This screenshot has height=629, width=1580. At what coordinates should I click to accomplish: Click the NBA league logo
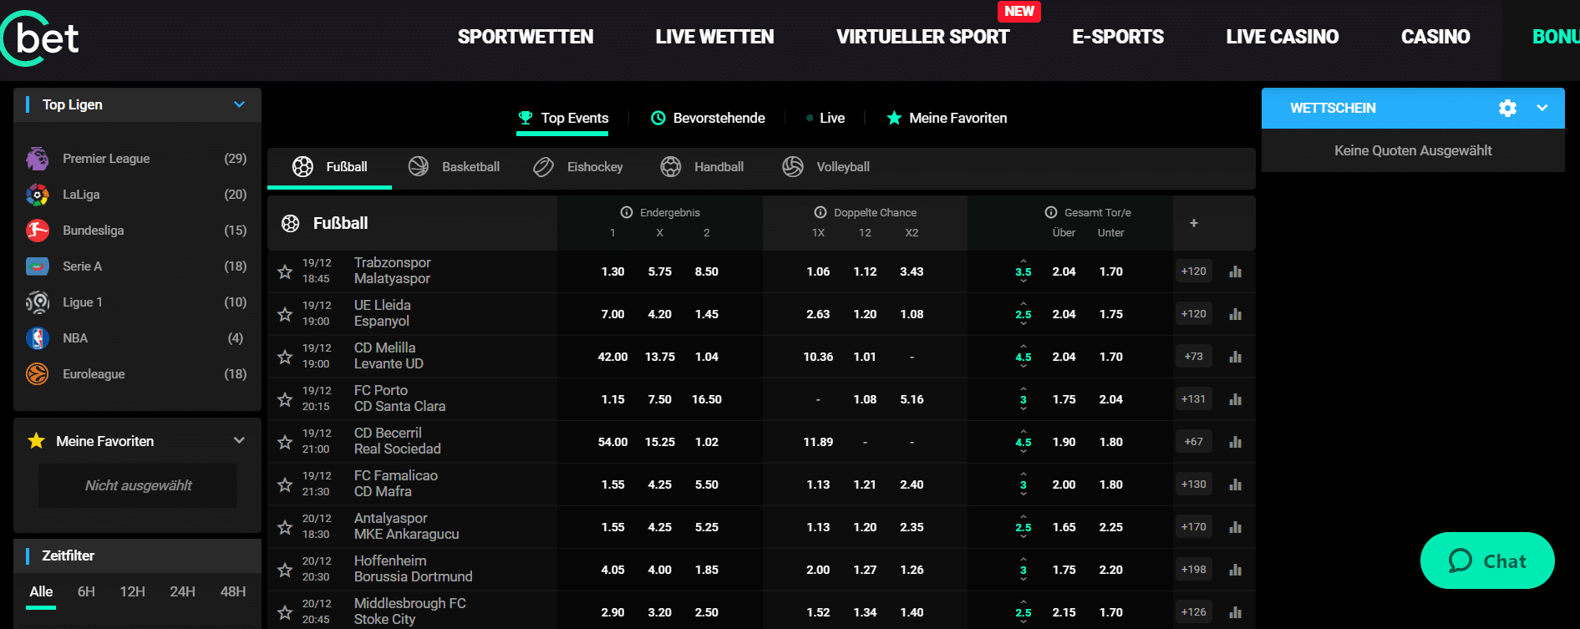[x=38, y=338]
